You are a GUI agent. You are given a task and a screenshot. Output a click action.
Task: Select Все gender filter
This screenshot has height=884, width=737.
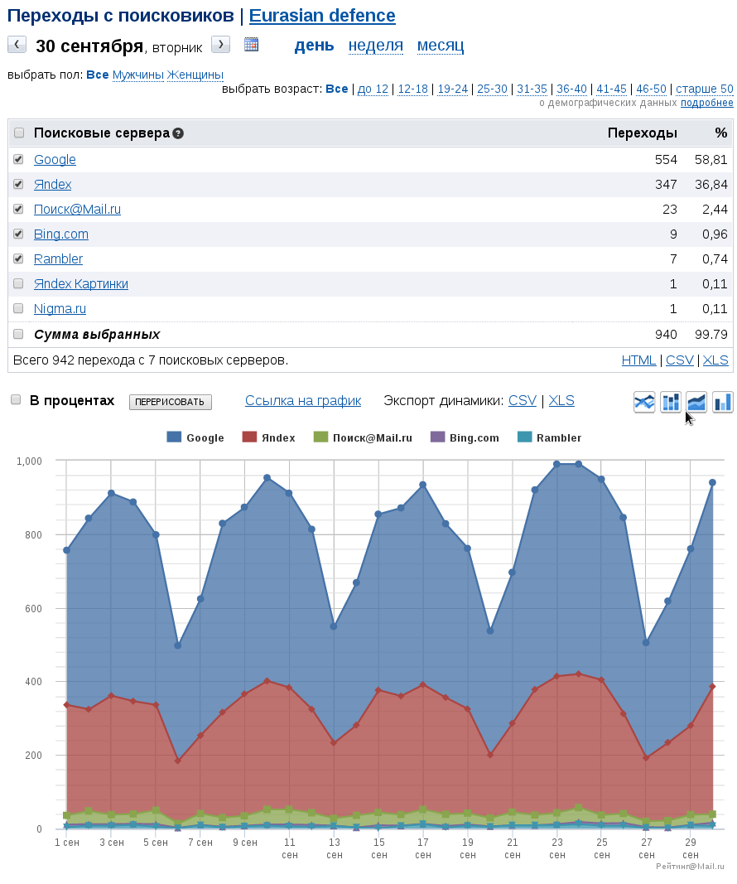[97, 75]
